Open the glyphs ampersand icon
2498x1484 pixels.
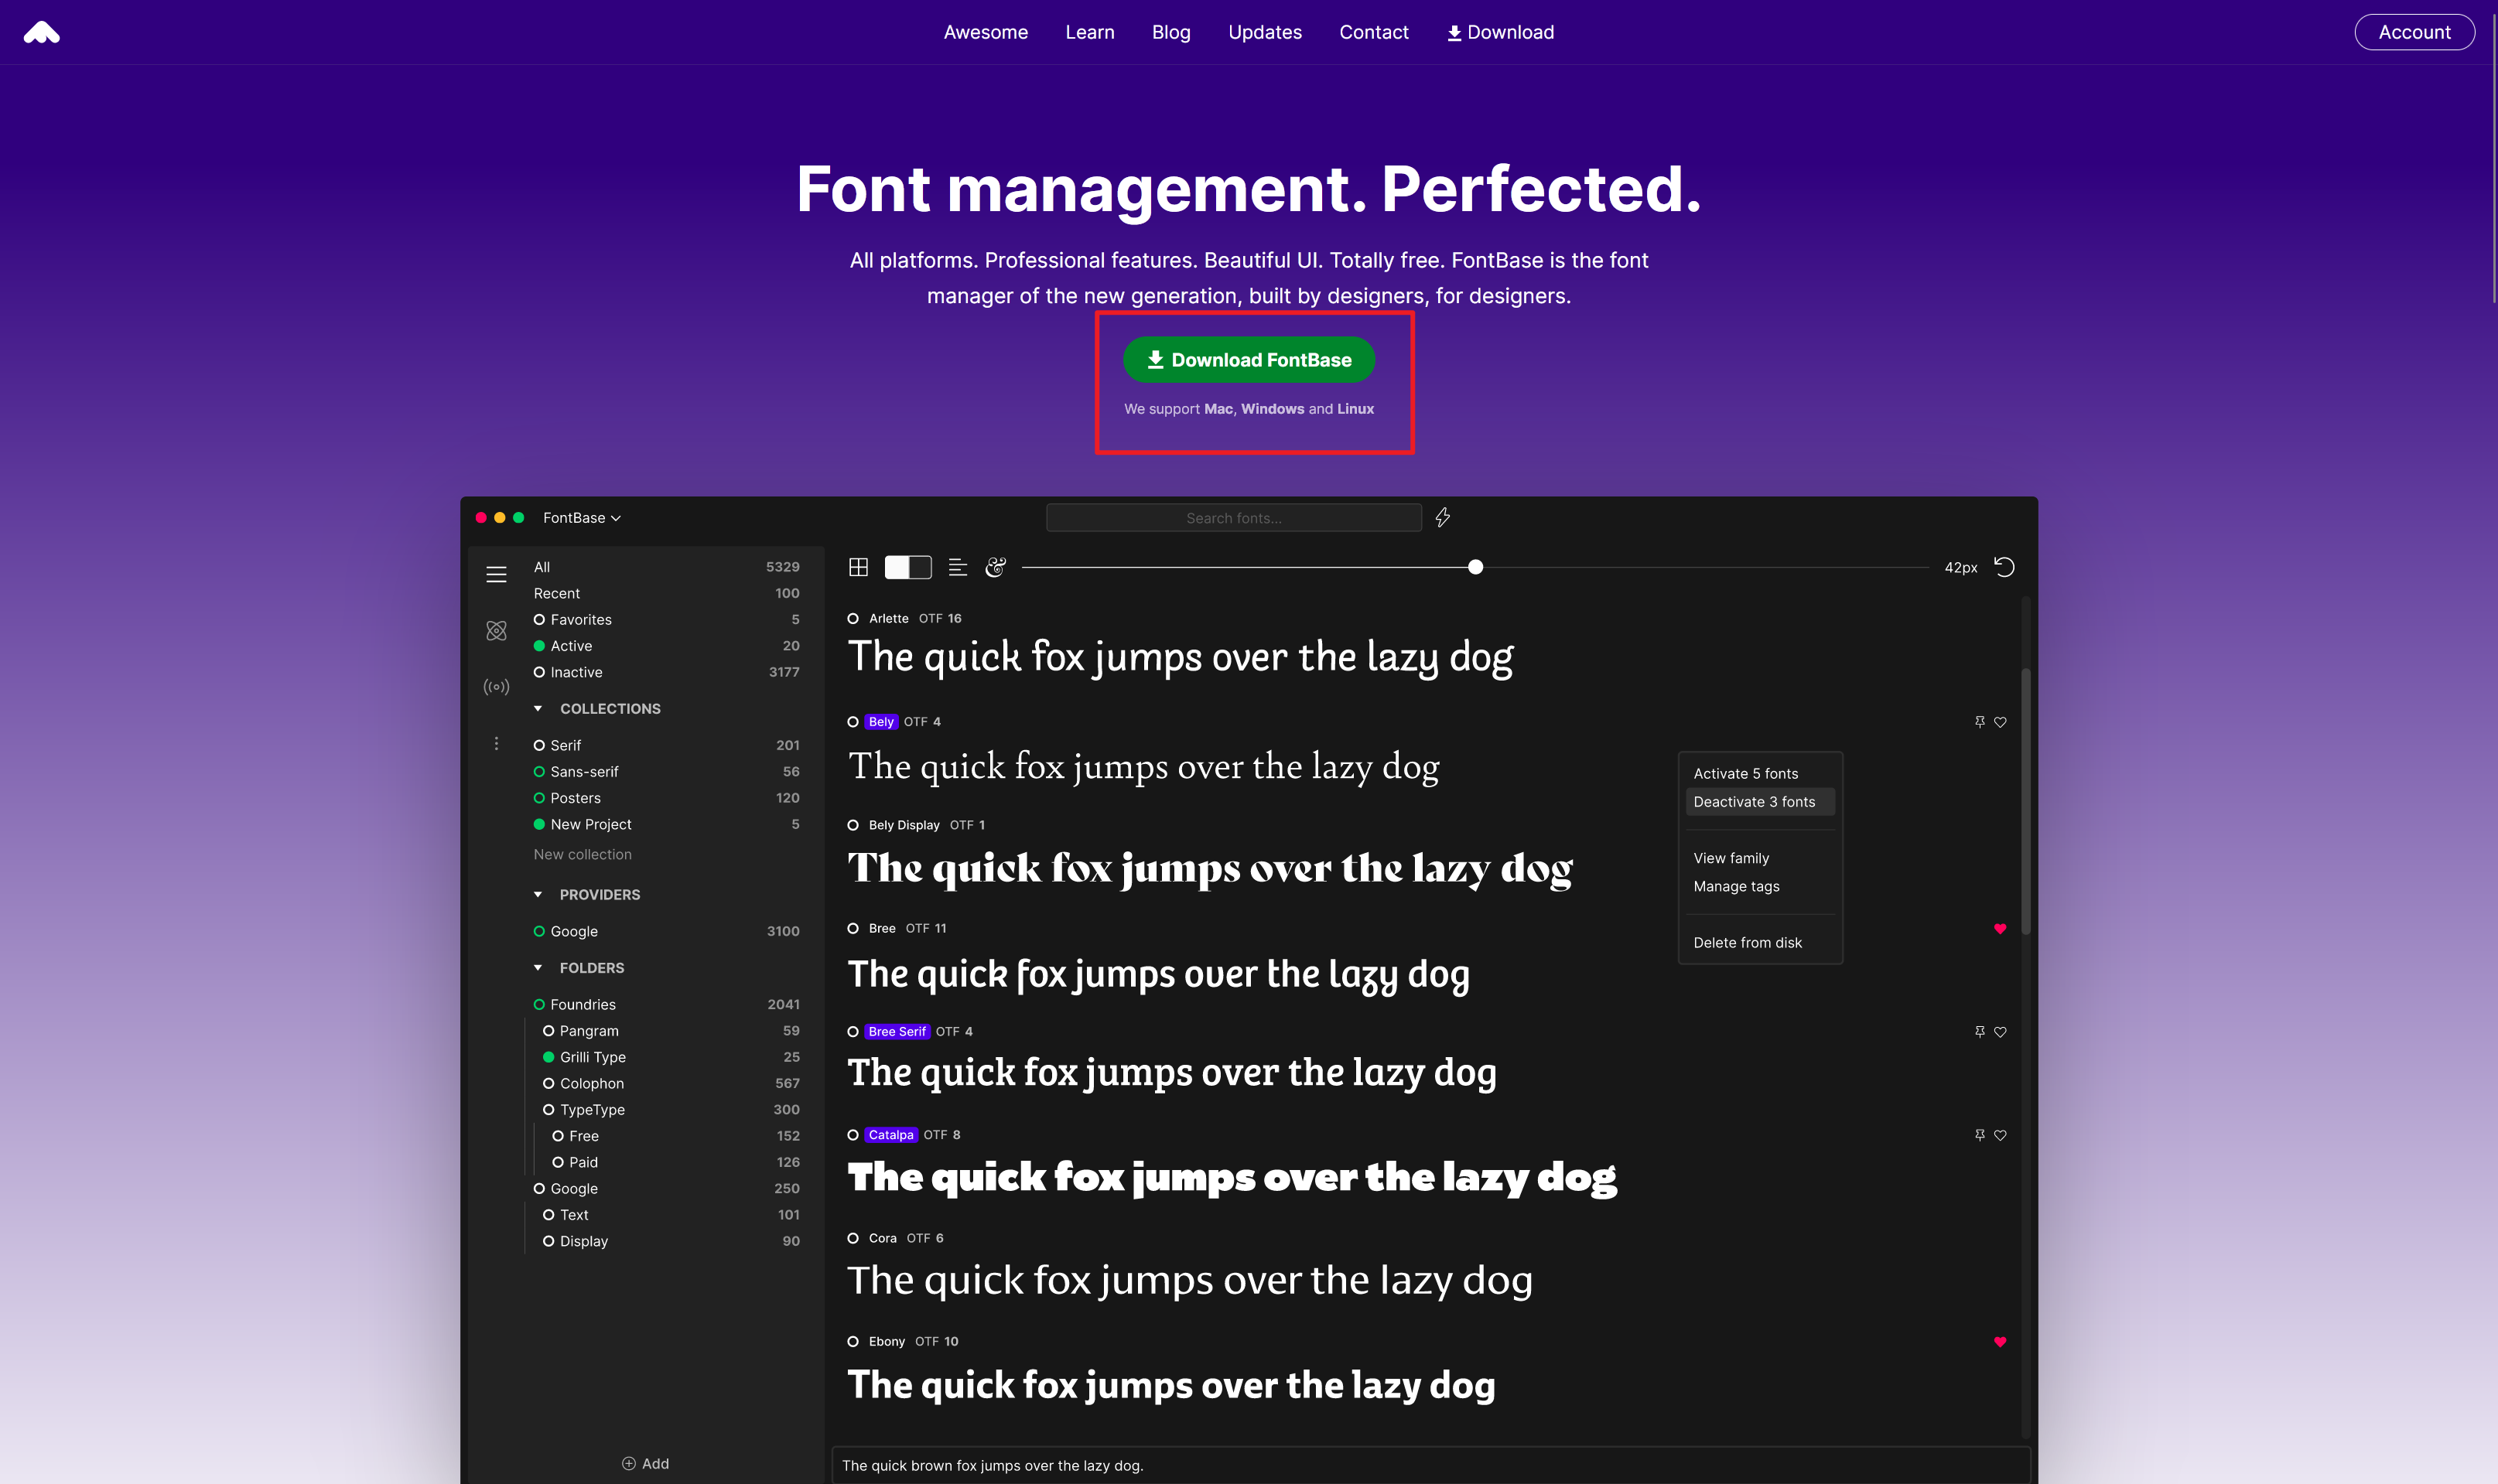[994, 567]
